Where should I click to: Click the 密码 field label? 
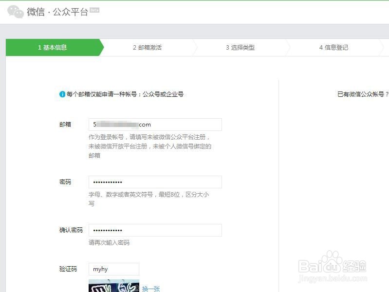click(65, 182)
